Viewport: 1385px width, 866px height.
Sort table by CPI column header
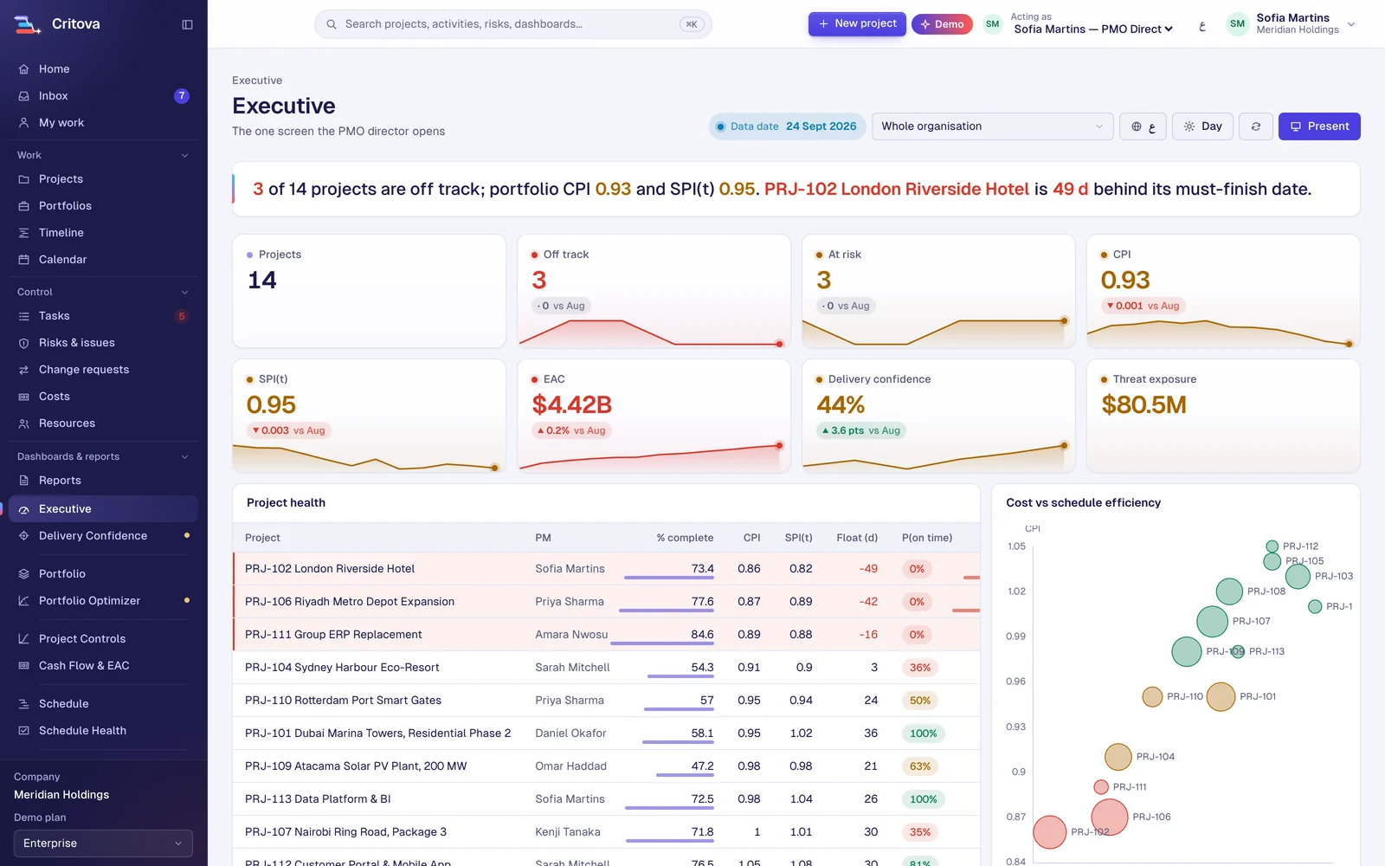pyautogui.click(x=751, y=538)
